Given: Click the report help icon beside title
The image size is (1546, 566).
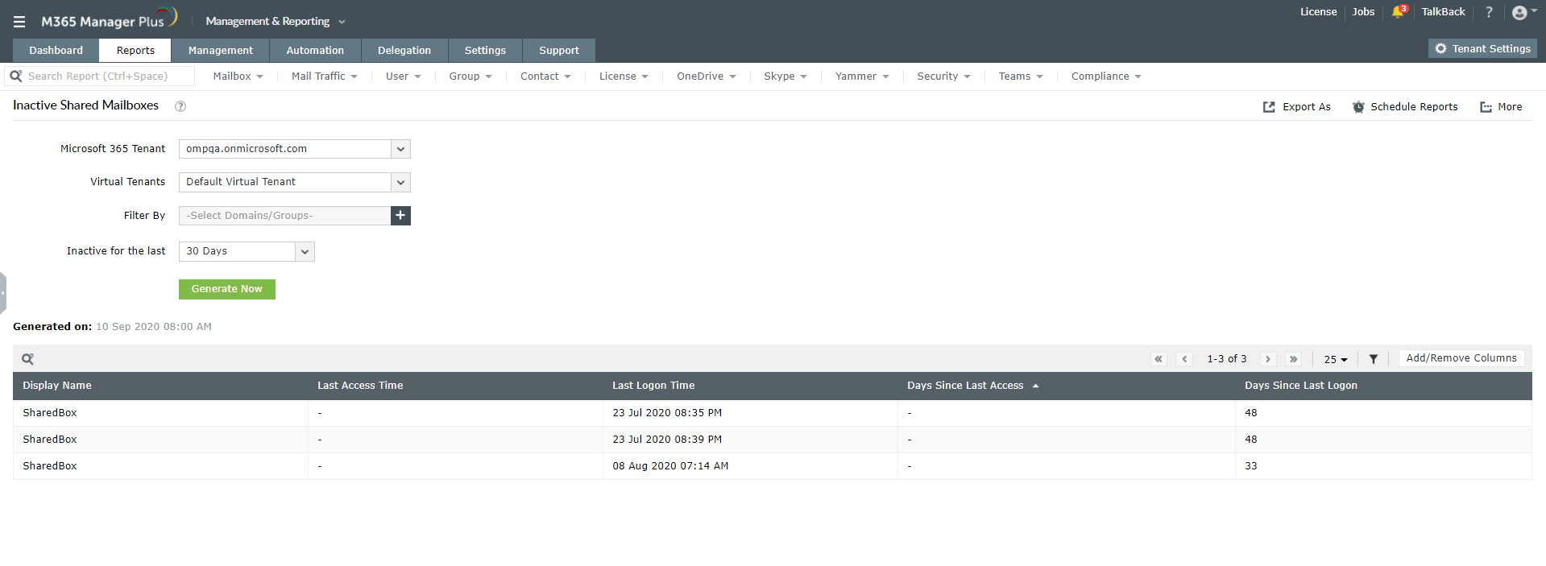Looking at the screenshot, I should click(x=180, y=106).
